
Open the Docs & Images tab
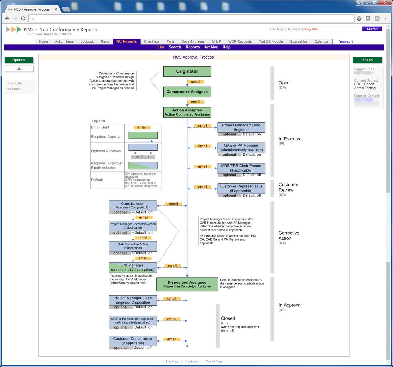pos(193,41)
